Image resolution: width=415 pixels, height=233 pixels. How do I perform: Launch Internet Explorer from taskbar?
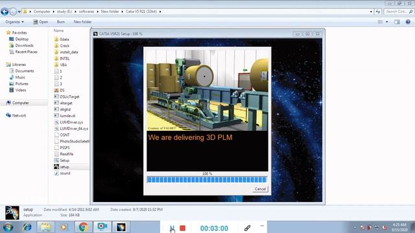27,227
